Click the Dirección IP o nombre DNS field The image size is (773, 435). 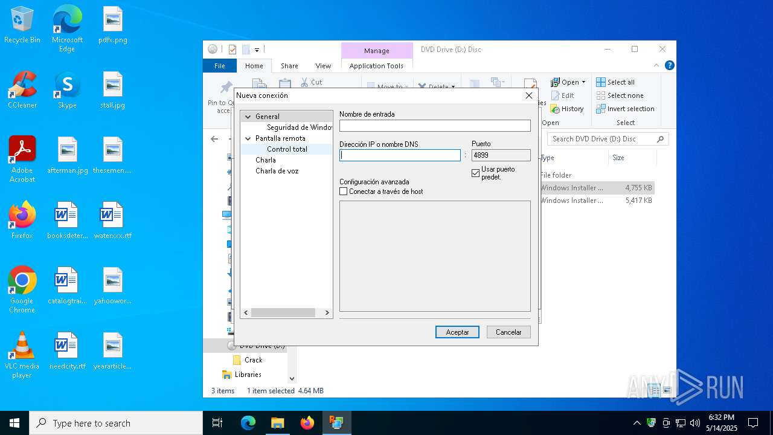tap(400, 155)
